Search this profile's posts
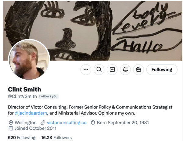 99,70
